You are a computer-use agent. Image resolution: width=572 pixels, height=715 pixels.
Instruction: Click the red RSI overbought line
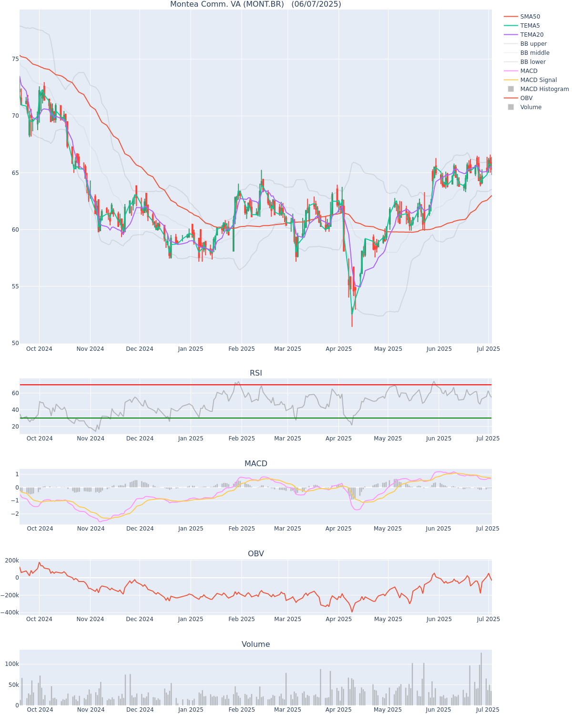255,385
